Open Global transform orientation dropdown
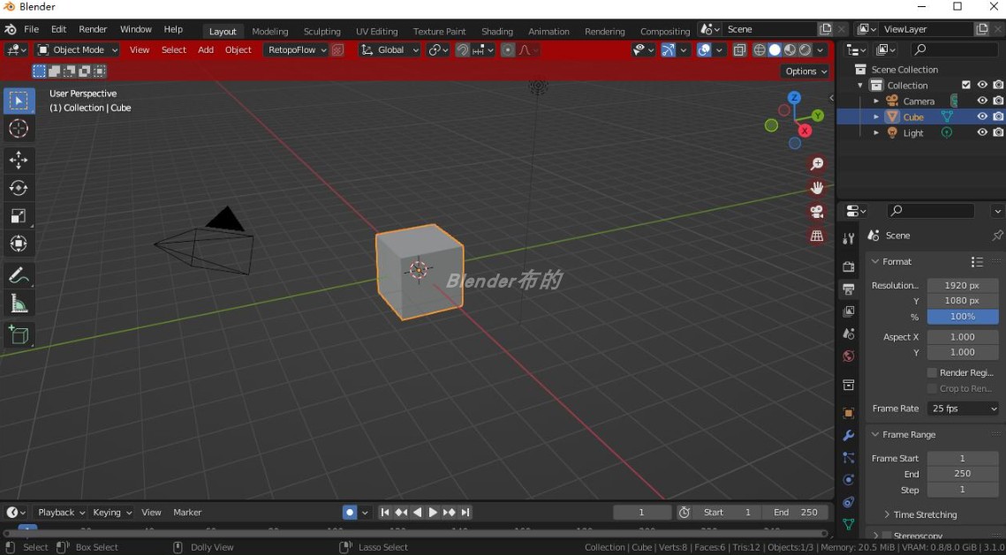 pyautogui.click(x=390, y=50)
